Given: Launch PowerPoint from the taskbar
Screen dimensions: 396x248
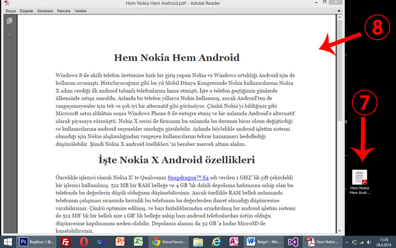Looking at the screenshot, I should coord(120,242).
